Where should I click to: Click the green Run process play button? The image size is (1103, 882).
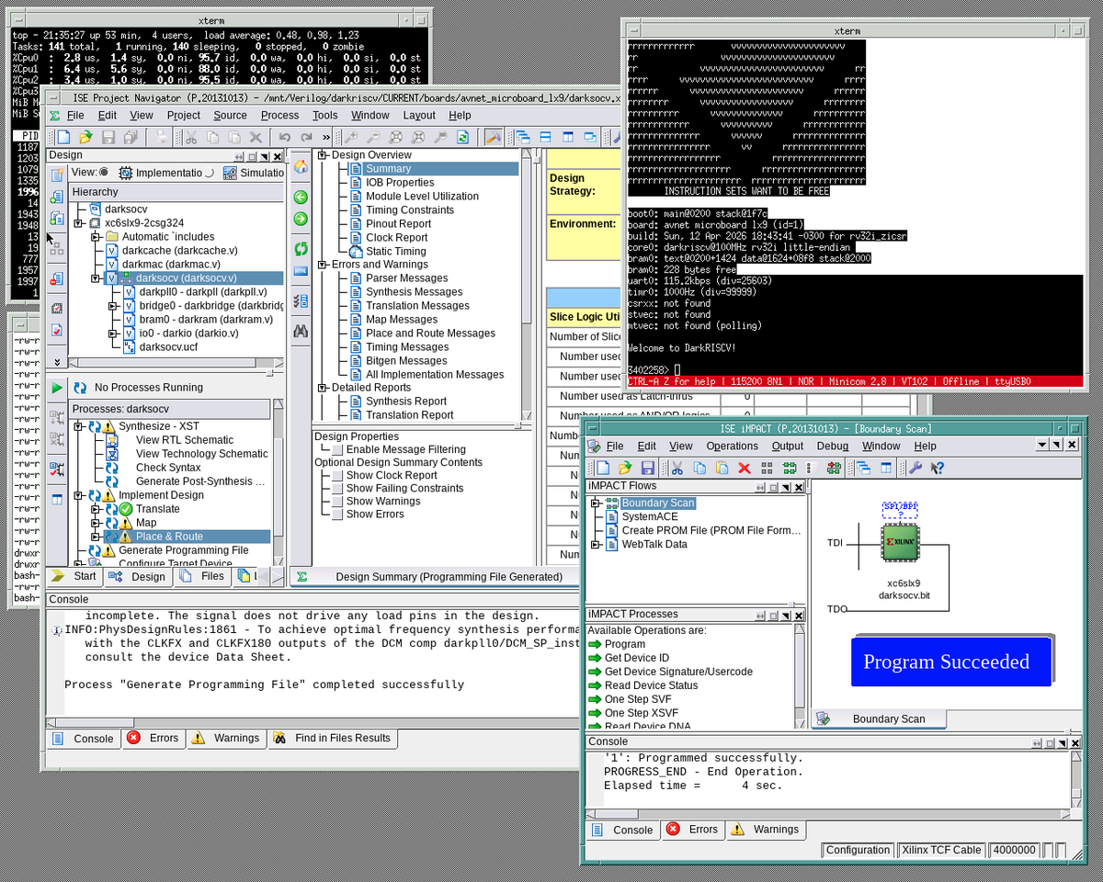pyautogui.click(x=57, y=388)
